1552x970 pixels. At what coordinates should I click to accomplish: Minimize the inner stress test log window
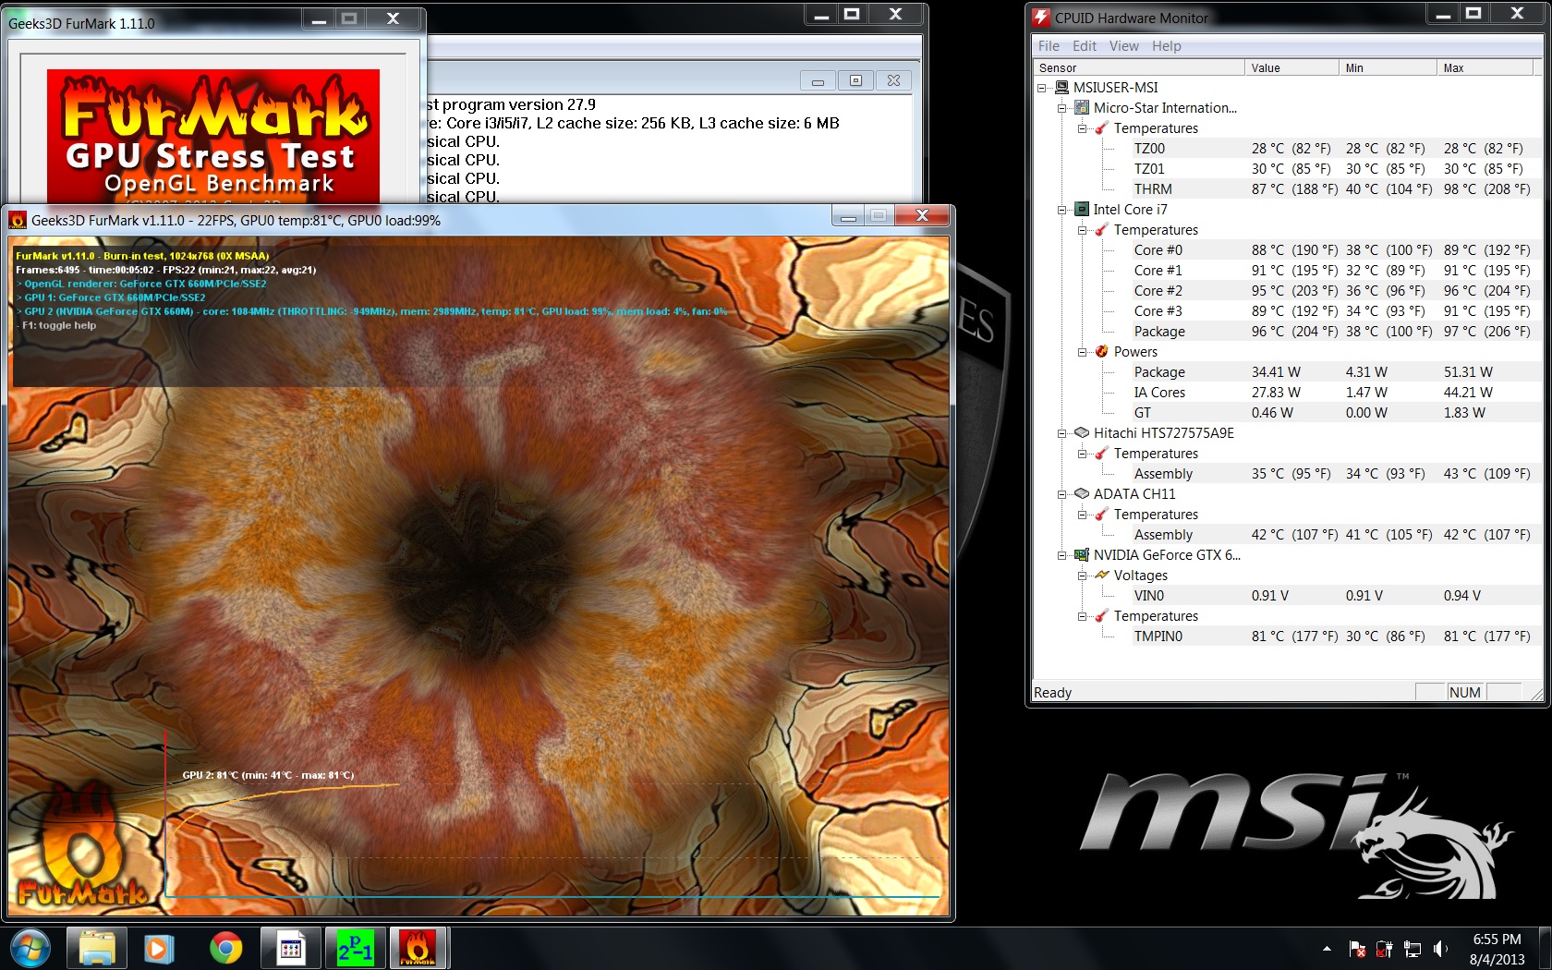point(818,80)
